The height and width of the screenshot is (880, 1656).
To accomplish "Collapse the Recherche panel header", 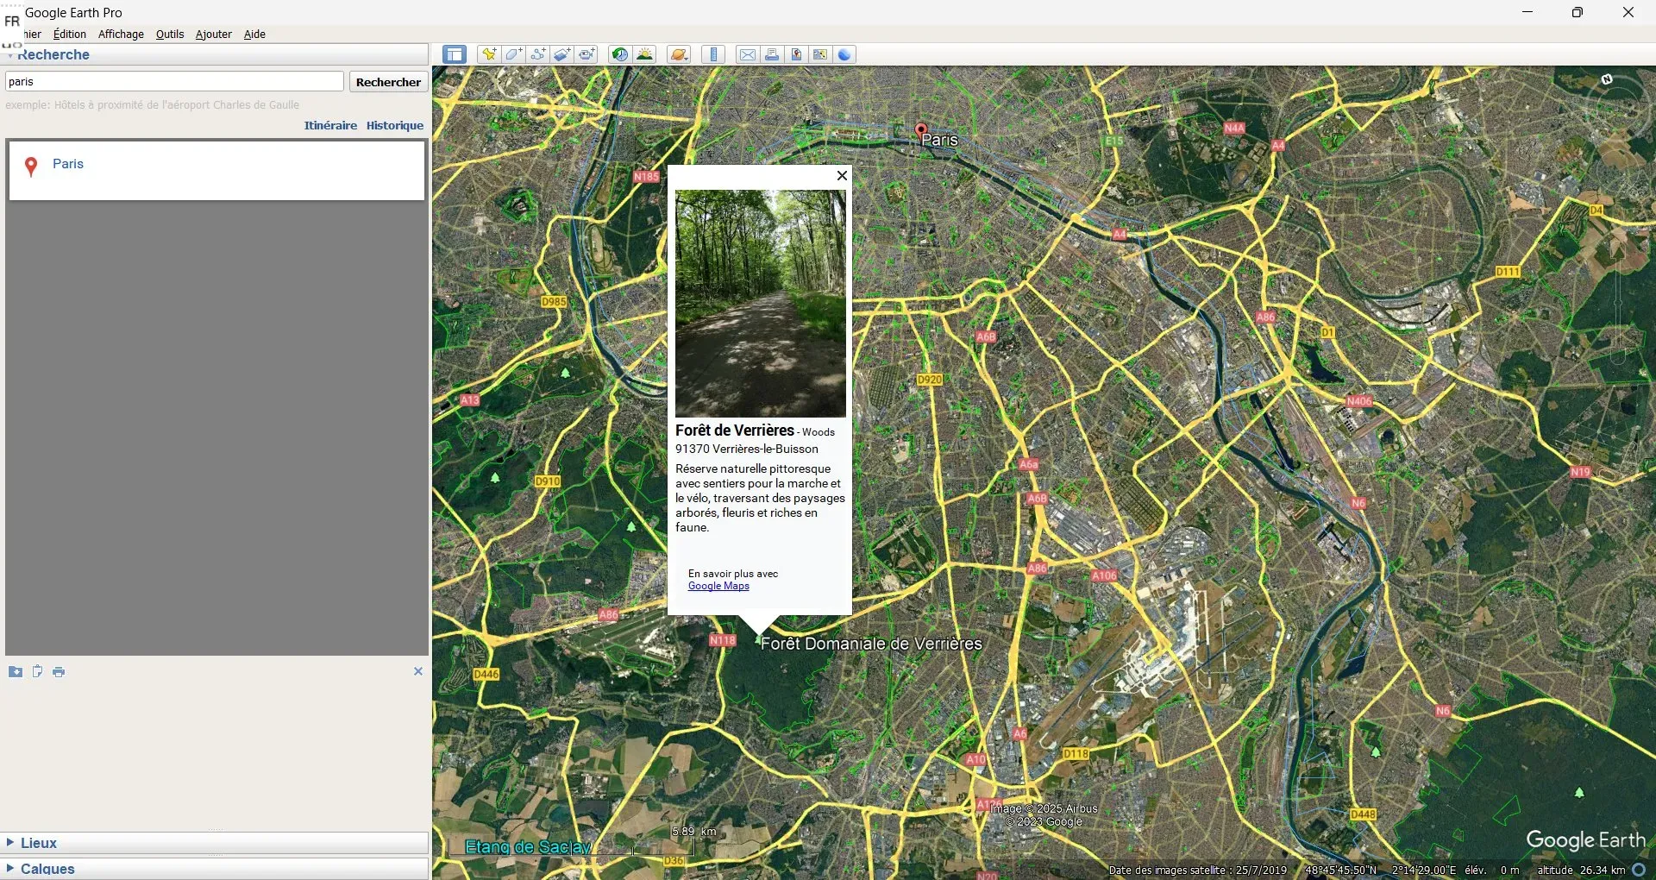I will 216,55.
